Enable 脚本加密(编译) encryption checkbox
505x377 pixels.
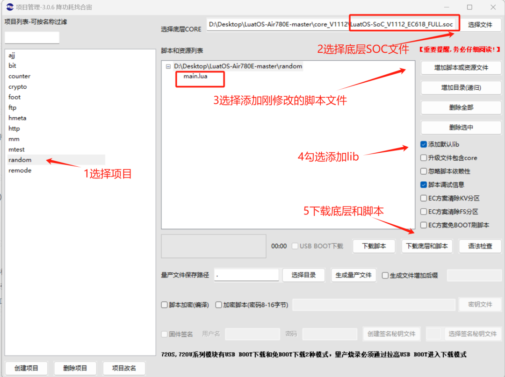tap(164, 305)
